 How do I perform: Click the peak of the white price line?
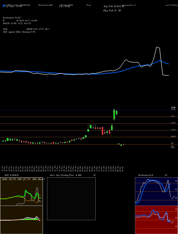(157, 47)
